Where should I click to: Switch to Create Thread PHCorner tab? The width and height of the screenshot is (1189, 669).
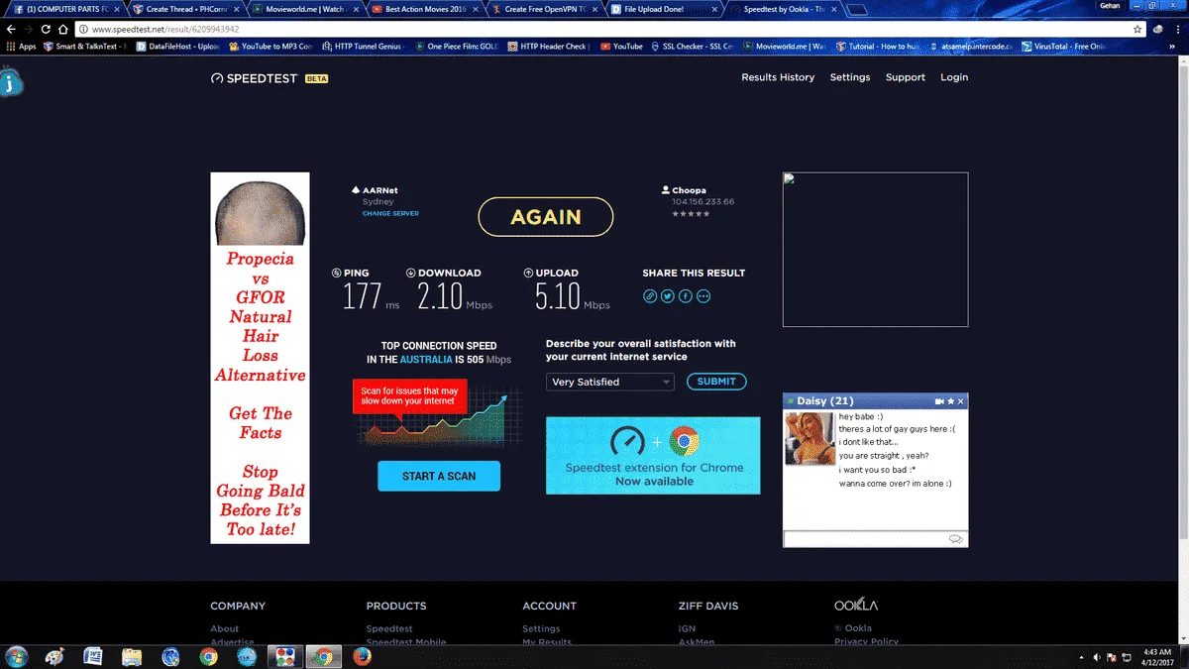tap(184, 9)
